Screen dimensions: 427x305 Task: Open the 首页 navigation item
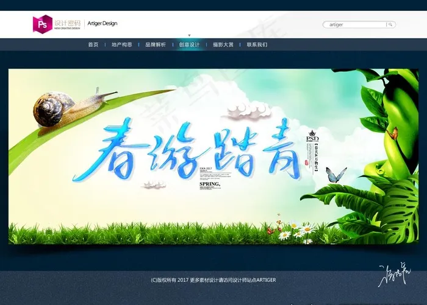93,44
